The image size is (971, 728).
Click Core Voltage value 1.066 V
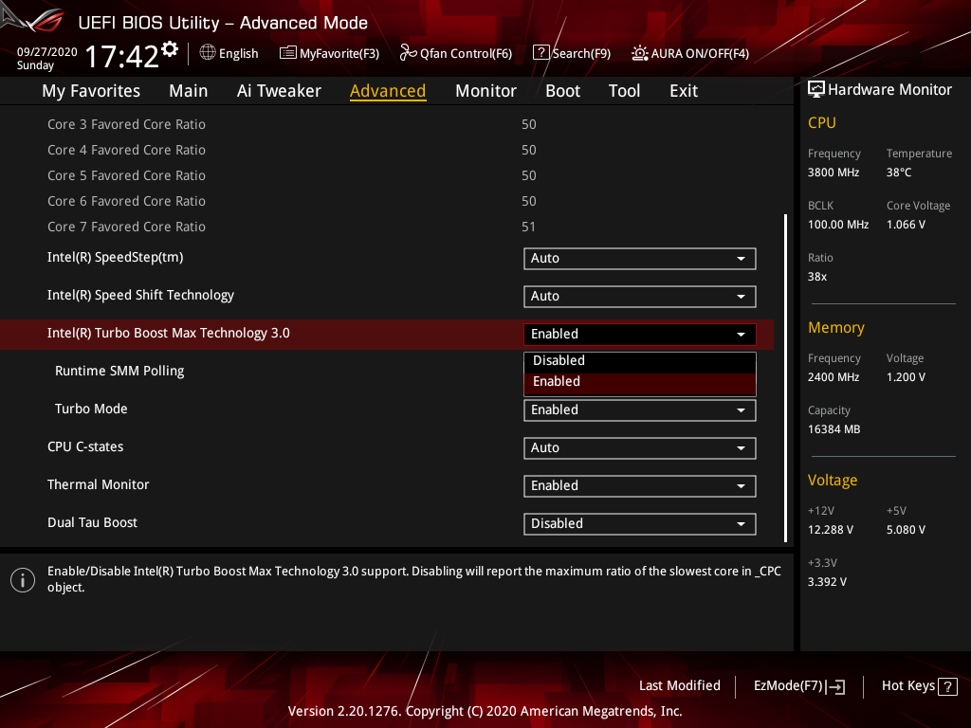(x=906, y=224)
